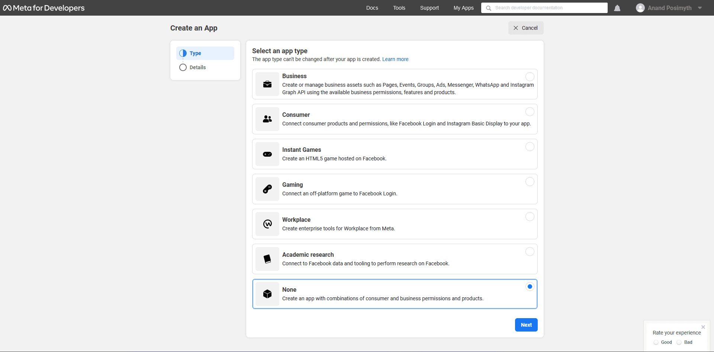Select the Business app type radio button
This screenshot has width=714, height=352.
tap(530, 77)
